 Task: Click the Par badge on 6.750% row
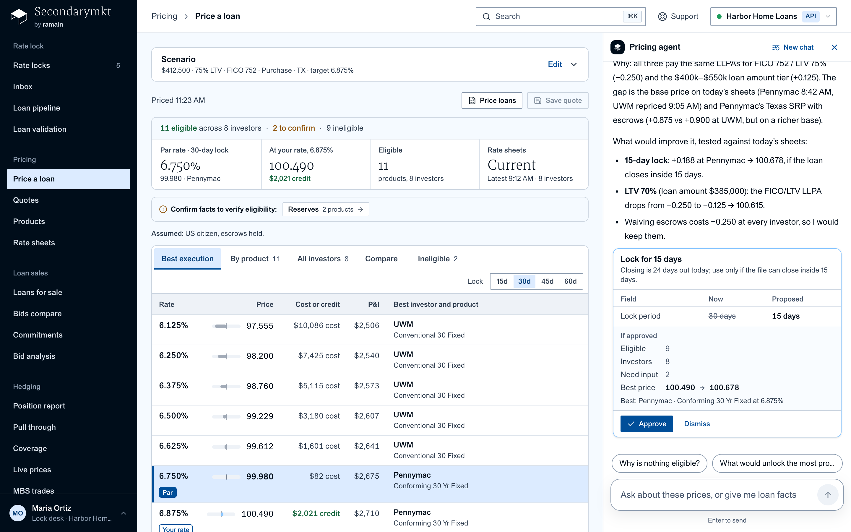(x=168, y=492)
